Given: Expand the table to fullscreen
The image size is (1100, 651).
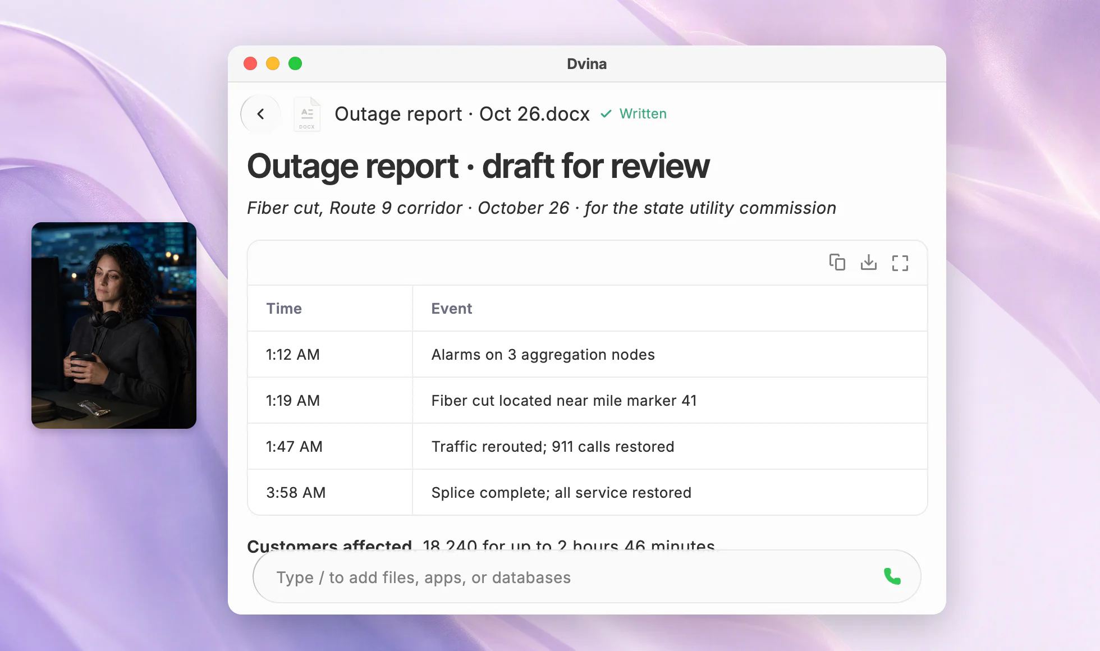Looking at the screenshot, I should (900, 263).
